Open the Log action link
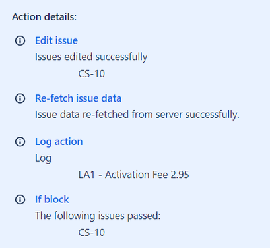Image resolution: width=270 pixels, height=248 pixels. pos(59,142)
